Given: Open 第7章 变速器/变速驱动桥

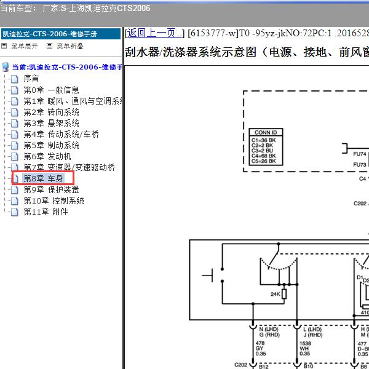Looking at the screenshot, I should [69, 167].
